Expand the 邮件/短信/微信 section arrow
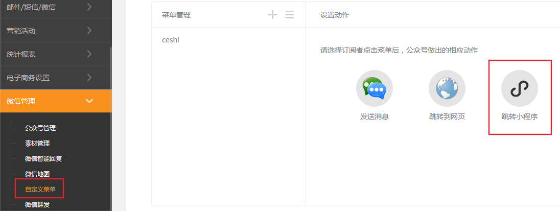 tap(89, 7)
